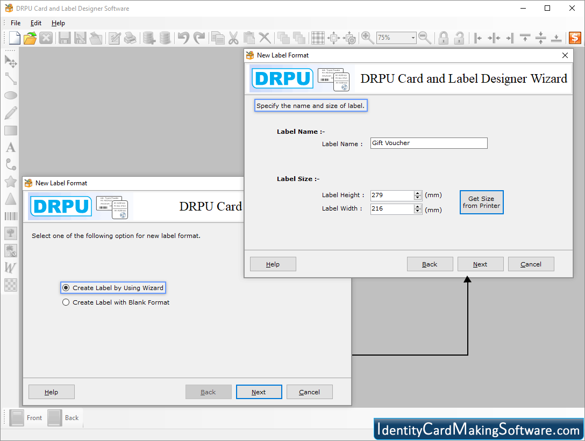Click the Undo arrow icon

183,38
